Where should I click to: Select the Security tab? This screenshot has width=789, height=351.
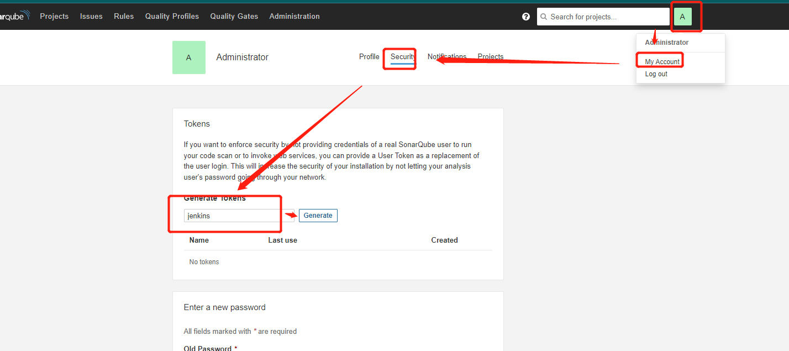(403, 57)
